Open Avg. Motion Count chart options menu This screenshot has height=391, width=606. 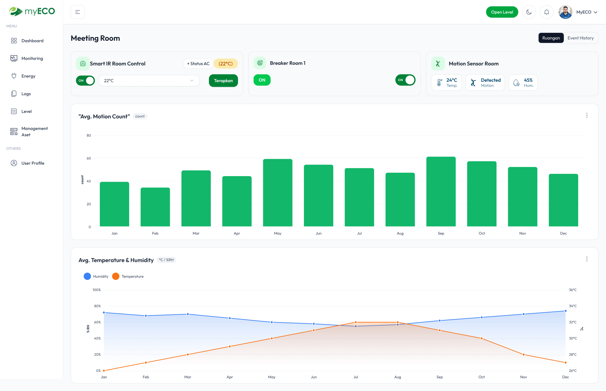pos(587,115)
